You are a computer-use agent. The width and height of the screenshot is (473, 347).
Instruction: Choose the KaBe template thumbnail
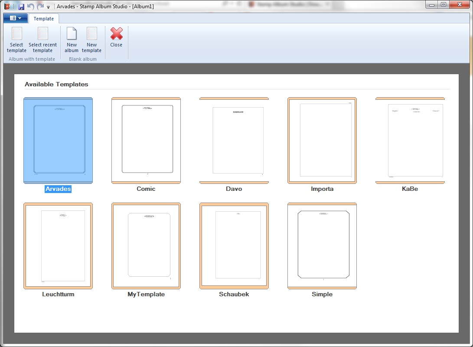click(410, 140)
